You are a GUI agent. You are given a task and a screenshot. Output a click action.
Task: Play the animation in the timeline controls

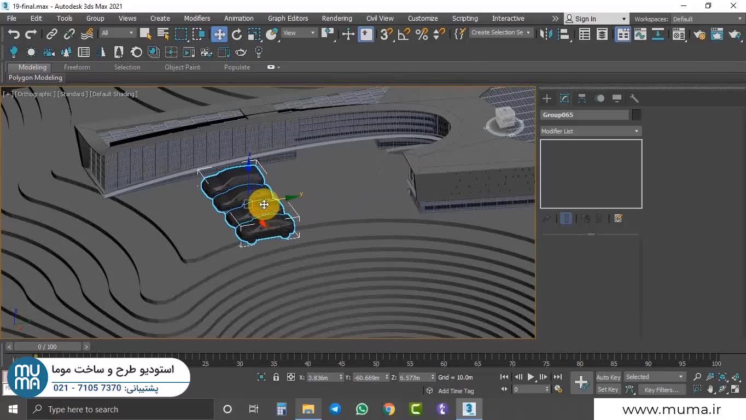point(531,377)
